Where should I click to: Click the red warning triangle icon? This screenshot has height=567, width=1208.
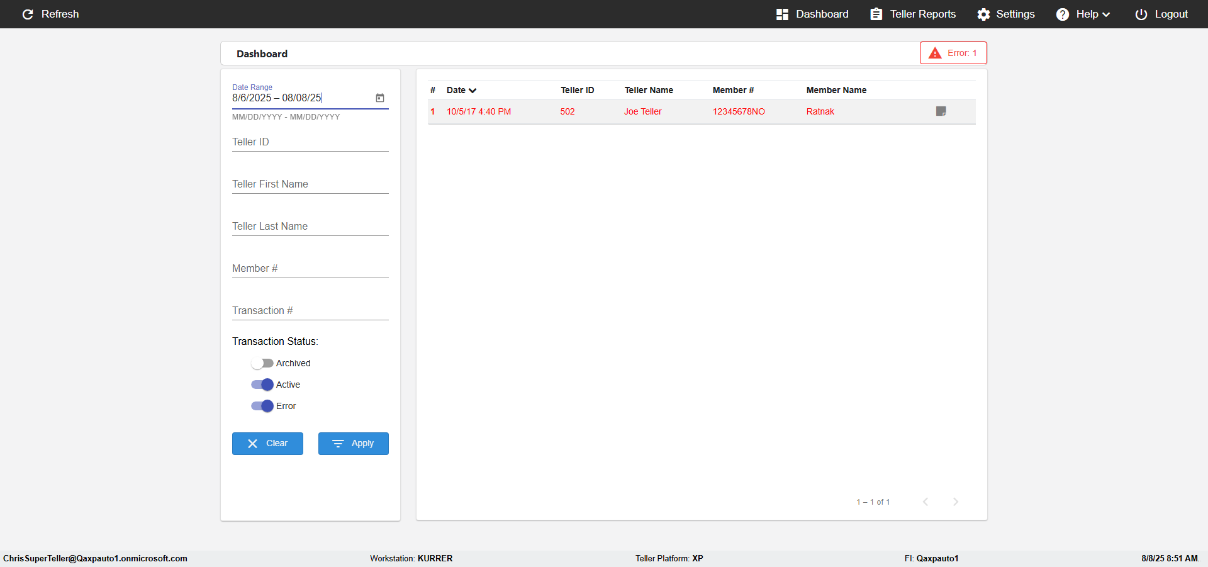pos(936,53)
